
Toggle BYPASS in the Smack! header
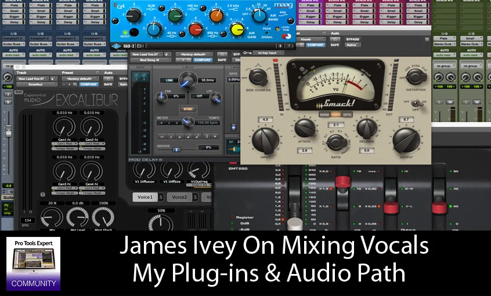point(352,39)
